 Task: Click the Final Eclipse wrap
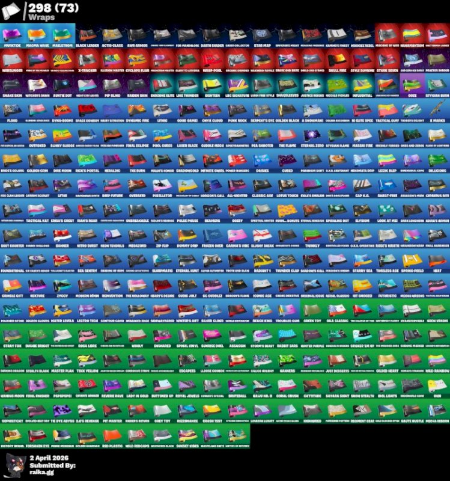click(137, 136)
